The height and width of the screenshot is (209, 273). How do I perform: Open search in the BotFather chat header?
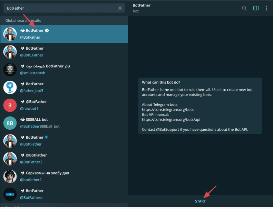(244, 8)
